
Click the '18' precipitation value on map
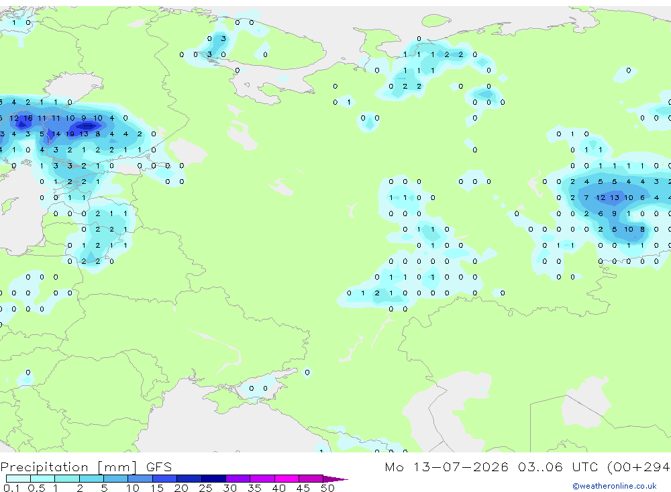pos(28,117)
